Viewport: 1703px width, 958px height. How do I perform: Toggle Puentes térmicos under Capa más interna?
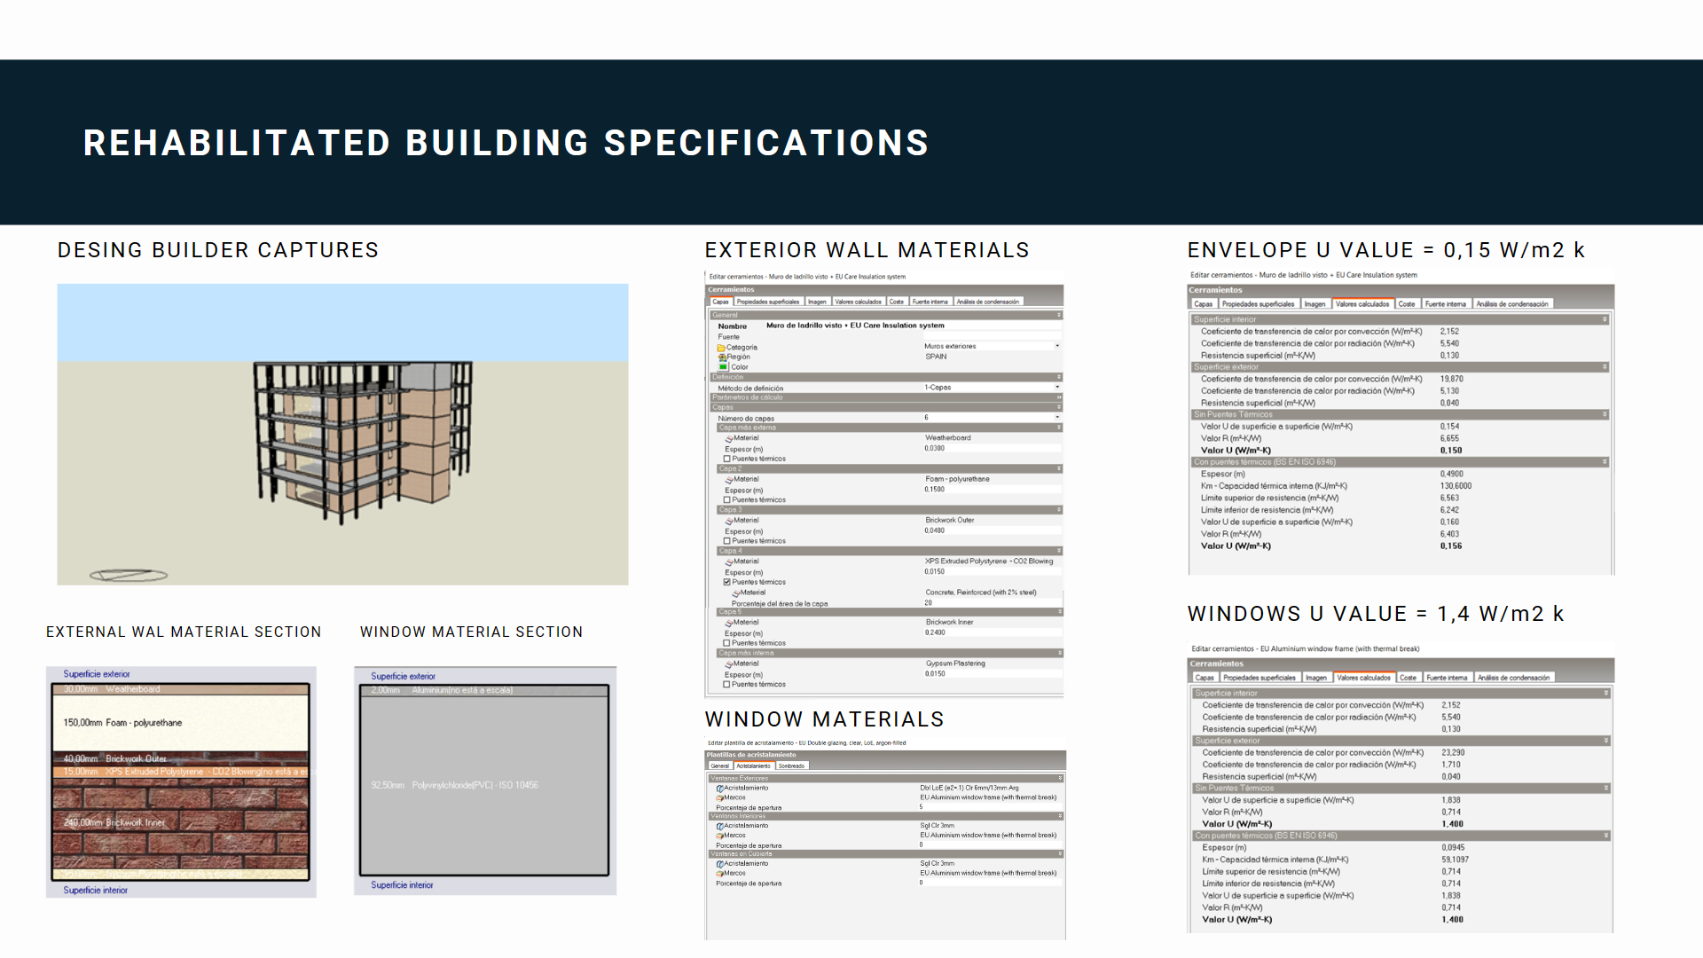coord(727,685)
